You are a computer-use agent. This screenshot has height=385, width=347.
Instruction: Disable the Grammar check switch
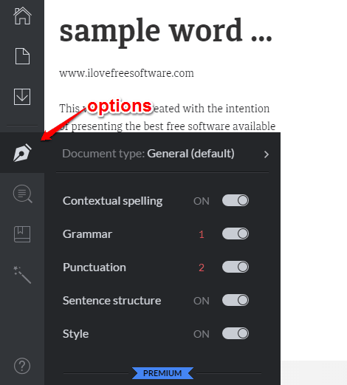click(236, 234)
